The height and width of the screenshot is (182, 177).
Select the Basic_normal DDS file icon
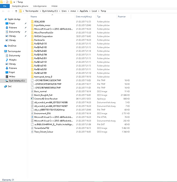pyautogui.click(x=32, y=91)
